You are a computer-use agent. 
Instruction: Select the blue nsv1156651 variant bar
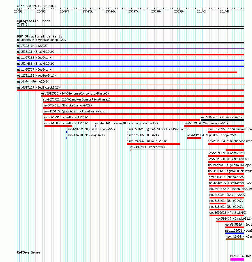pyautogui.click(x=235, y=233)
